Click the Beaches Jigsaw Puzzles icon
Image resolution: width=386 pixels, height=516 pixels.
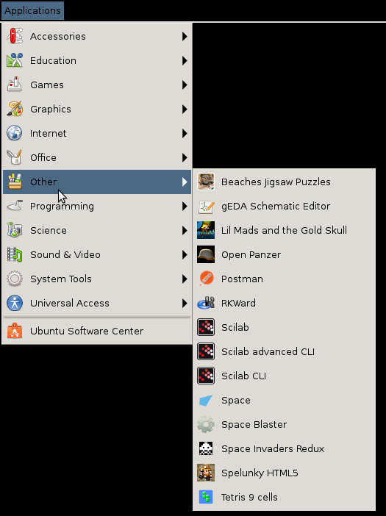206,182
